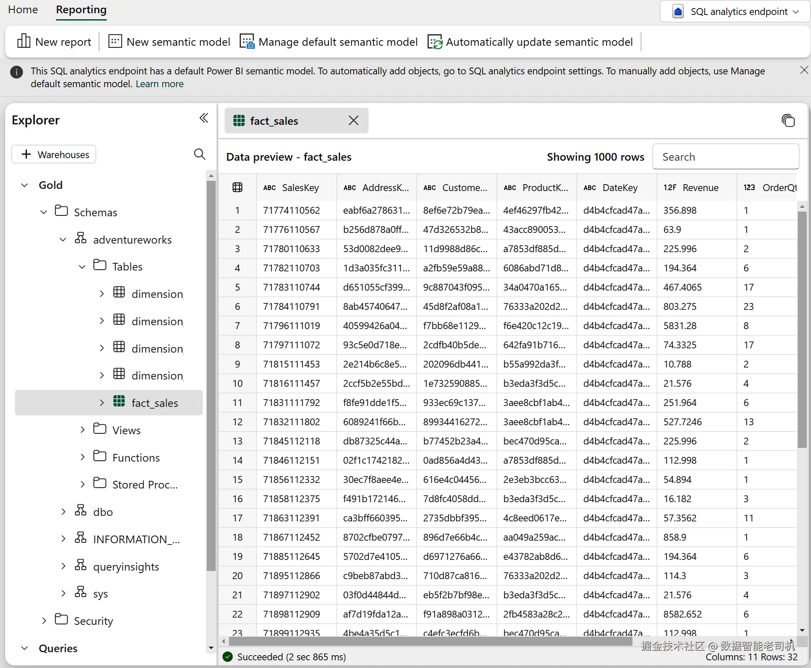Screen dimensions: 811x668
Task: Expand the Security chevron
Action: (x=44, y=621)
